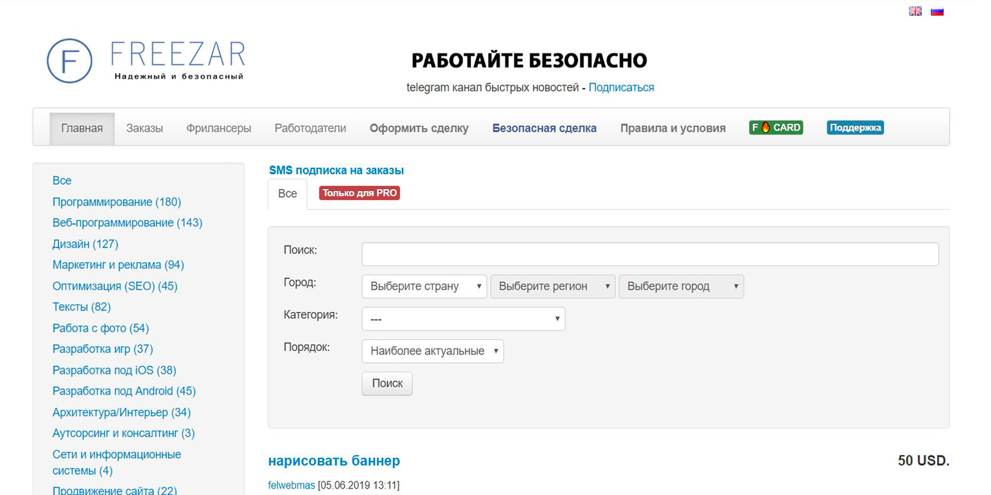The image size is (991, 495).
Task: Open Продвижение сайта (22) category
Action: (x=115, y=490)
